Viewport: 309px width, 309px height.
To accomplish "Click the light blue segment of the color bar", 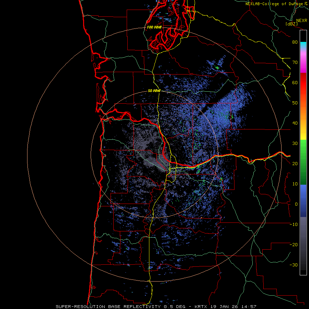I will click(x=303, y=190).
